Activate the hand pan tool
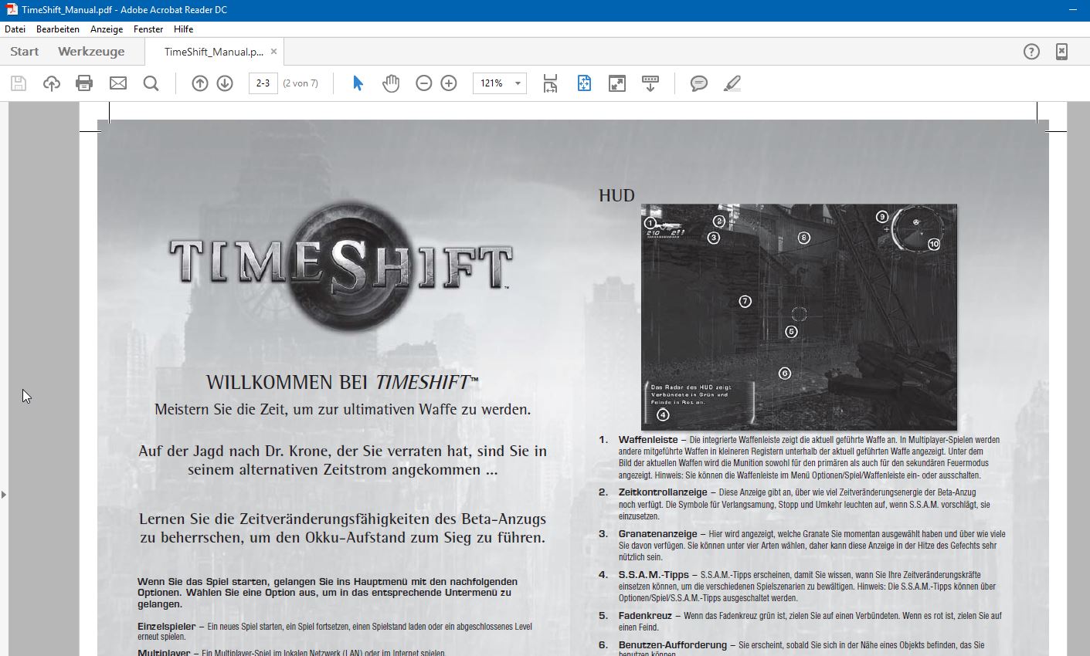This screenshot has height=656, width=1090. (x=391, y=83)
